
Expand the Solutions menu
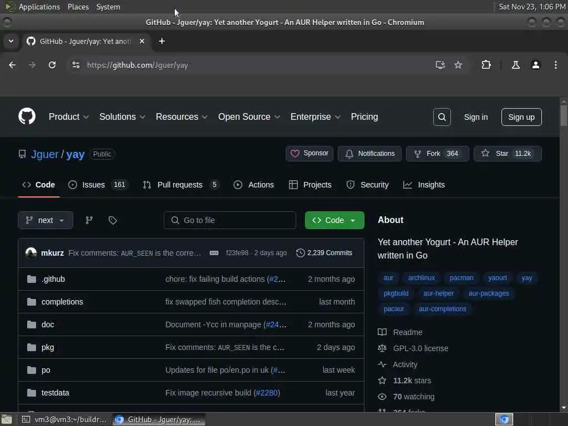click(x=122, y=116)
